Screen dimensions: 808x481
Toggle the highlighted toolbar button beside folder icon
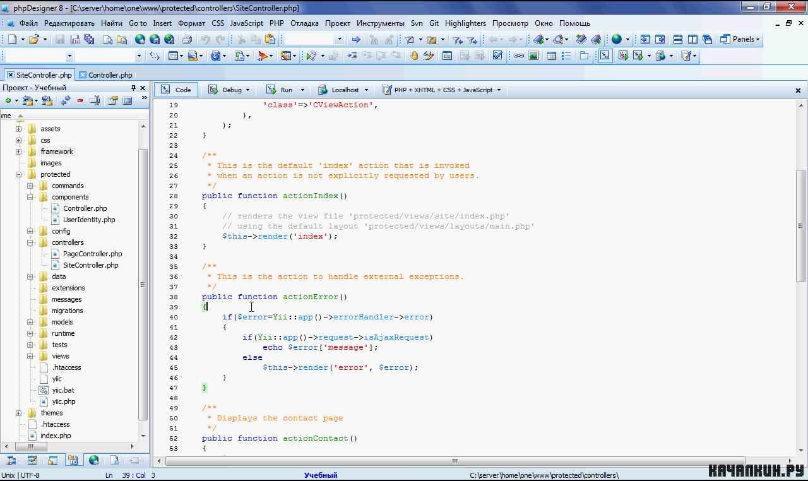tap(605, 56)
